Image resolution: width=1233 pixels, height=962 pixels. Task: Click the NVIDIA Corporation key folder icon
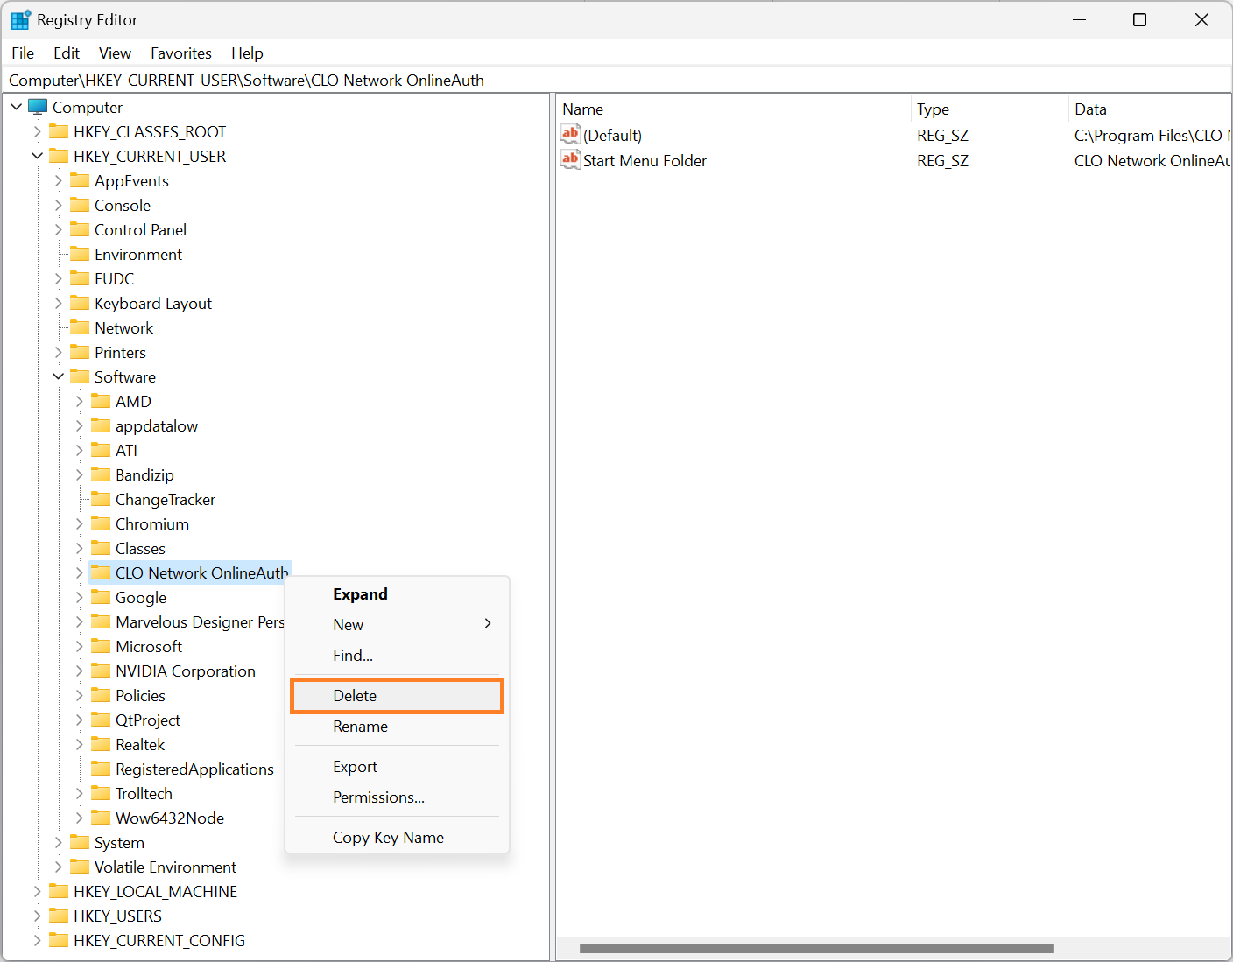pos(101,671)
